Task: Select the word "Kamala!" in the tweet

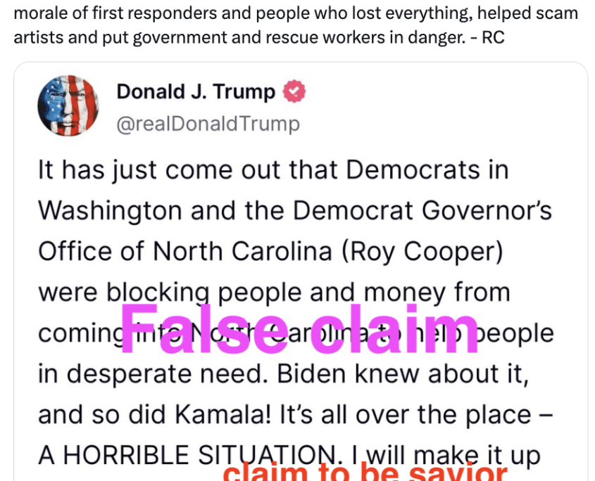Action: point(223,415)
